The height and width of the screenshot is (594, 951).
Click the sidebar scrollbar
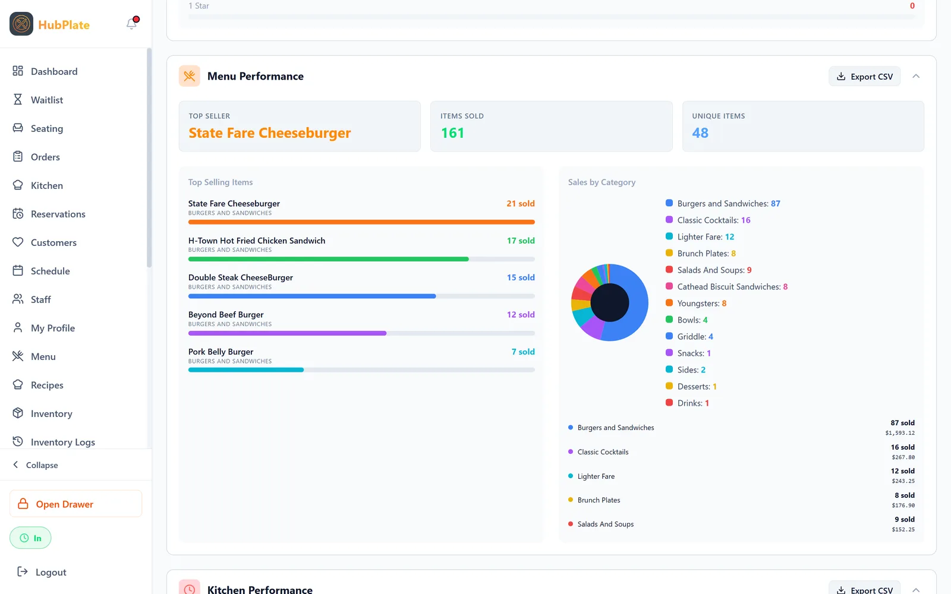pos(149,157)
